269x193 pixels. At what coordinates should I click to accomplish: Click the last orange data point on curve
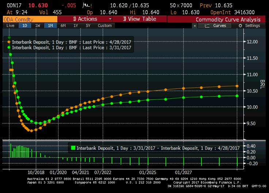coord(237,86)
